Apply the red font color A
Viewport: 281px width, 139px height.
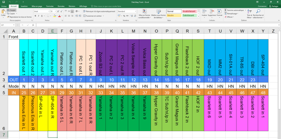(59, 16)
